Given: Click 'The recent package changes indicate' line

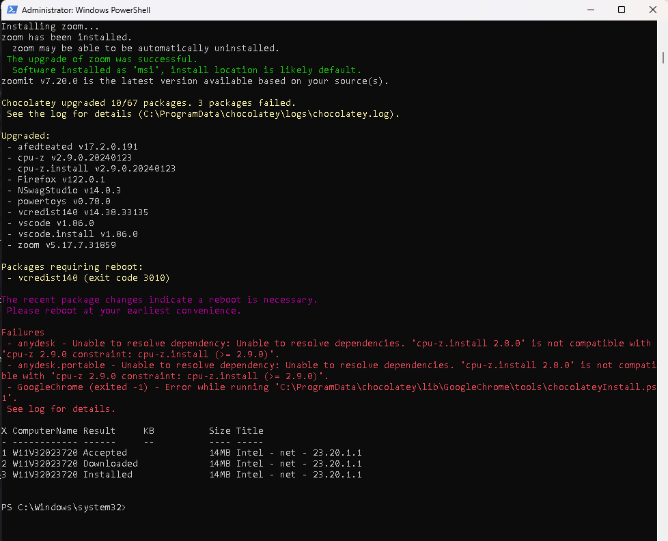Looking at the screenshot, I should point(159,300).
